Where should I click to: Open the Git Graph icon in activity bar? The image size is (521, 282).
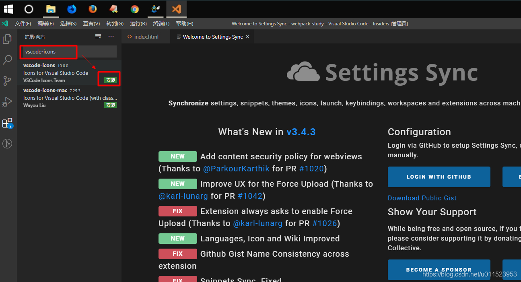[7, 143]
